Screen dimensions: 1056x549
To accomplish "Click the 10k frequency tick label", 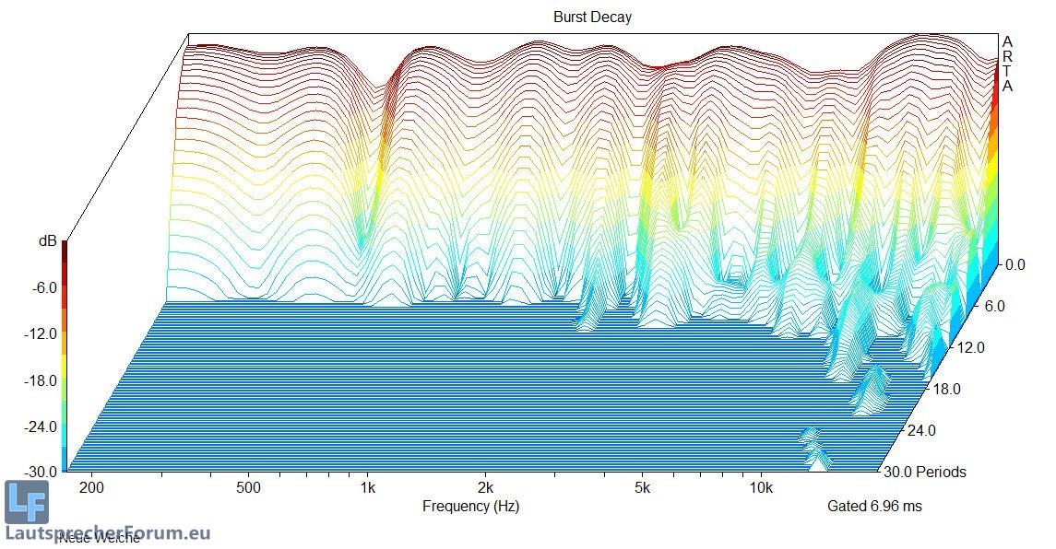I will point(761,486).
